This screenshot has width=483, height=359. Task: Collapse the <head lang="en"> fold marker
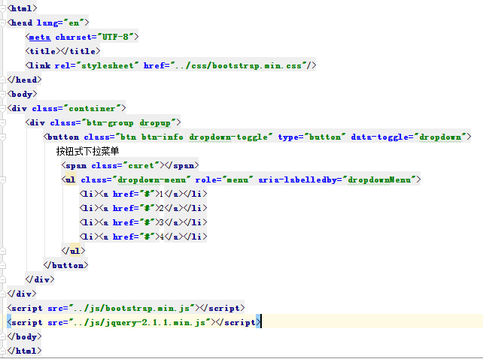click(x=2, y=23)
